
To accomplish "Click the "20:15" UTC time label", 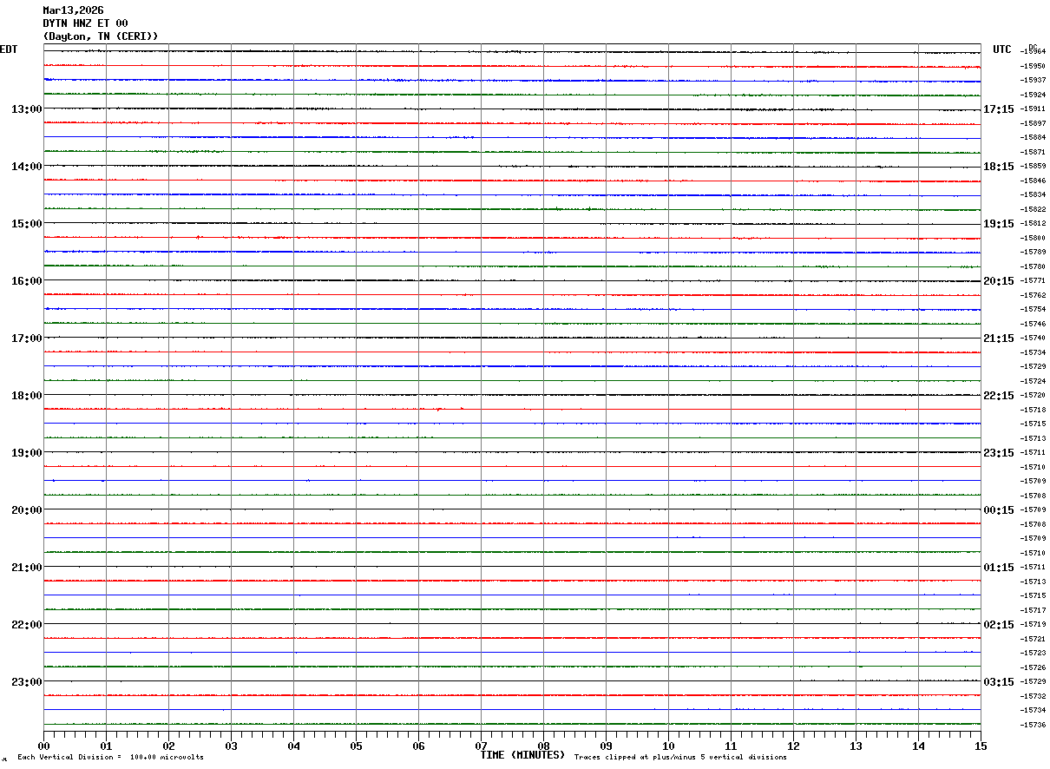I will [998, 281].
